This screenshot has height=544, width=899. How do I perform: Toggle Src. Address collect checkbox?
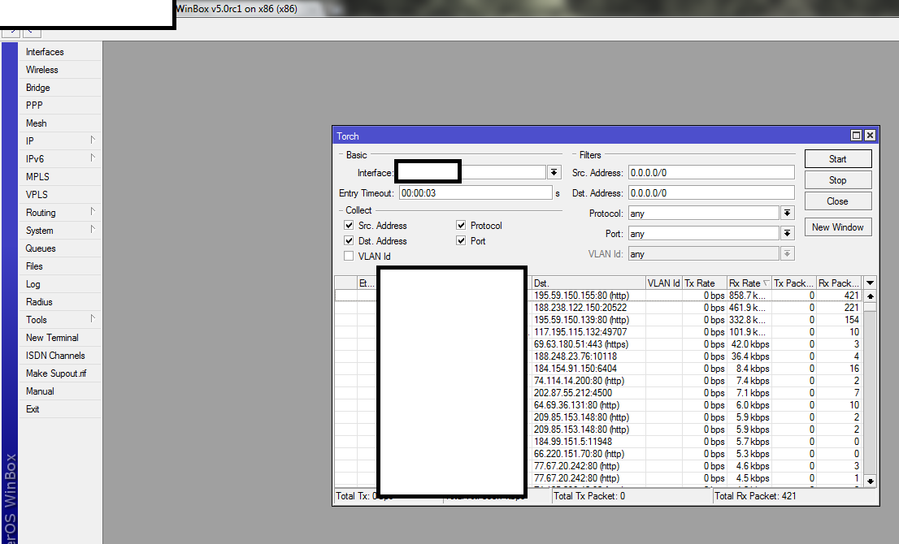(x=349, y=225)
